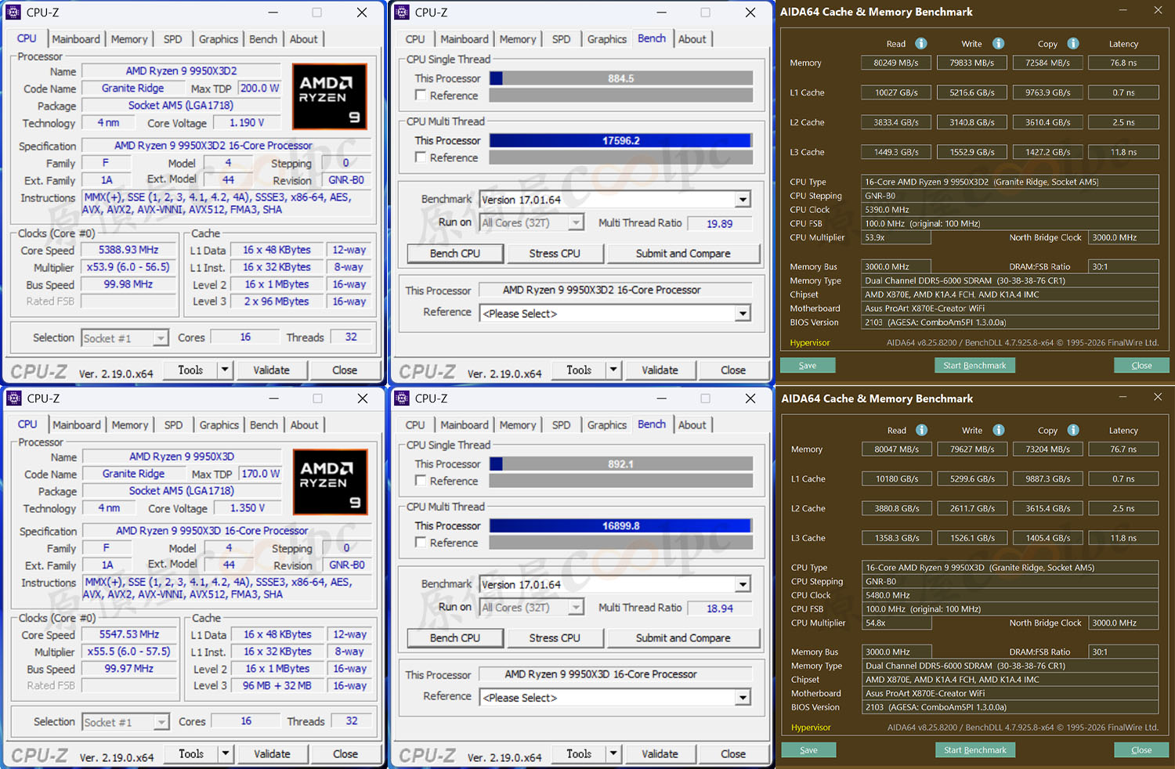The height and width of the screenshot is (769, 1175).
Task: Click the Copy info icon above 72584 MB/s
Action: (x=1073, y=44)
